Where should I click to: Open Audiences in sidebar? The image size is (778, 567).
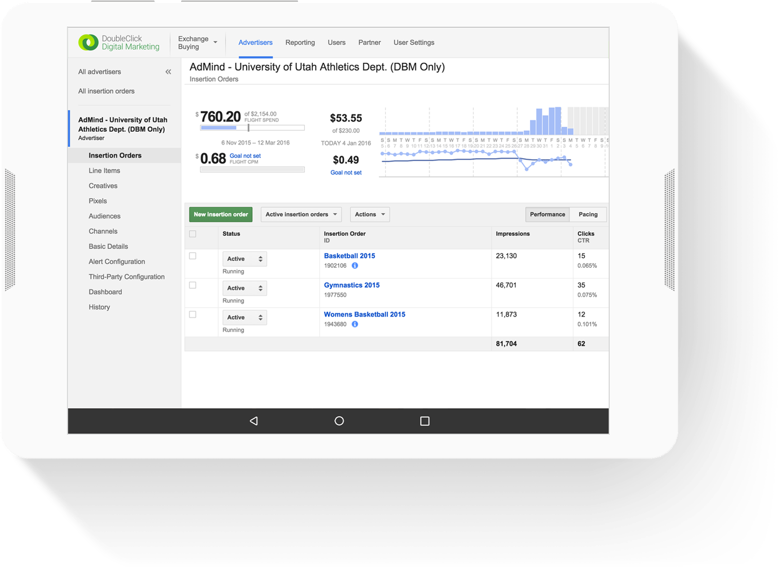(x=104, y=216)
